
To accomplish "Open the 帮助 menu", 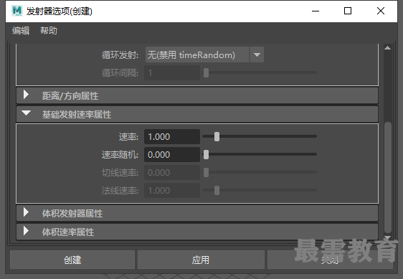I will (x=49, y=31).
